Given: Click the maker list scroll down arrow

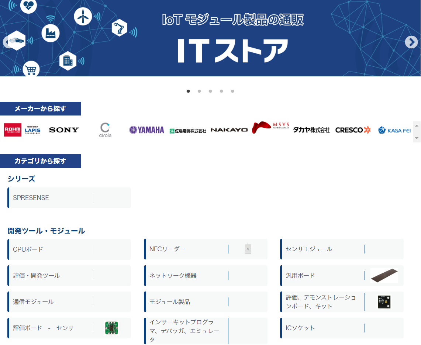Looking at the screenshot, I should click(417, 138).
